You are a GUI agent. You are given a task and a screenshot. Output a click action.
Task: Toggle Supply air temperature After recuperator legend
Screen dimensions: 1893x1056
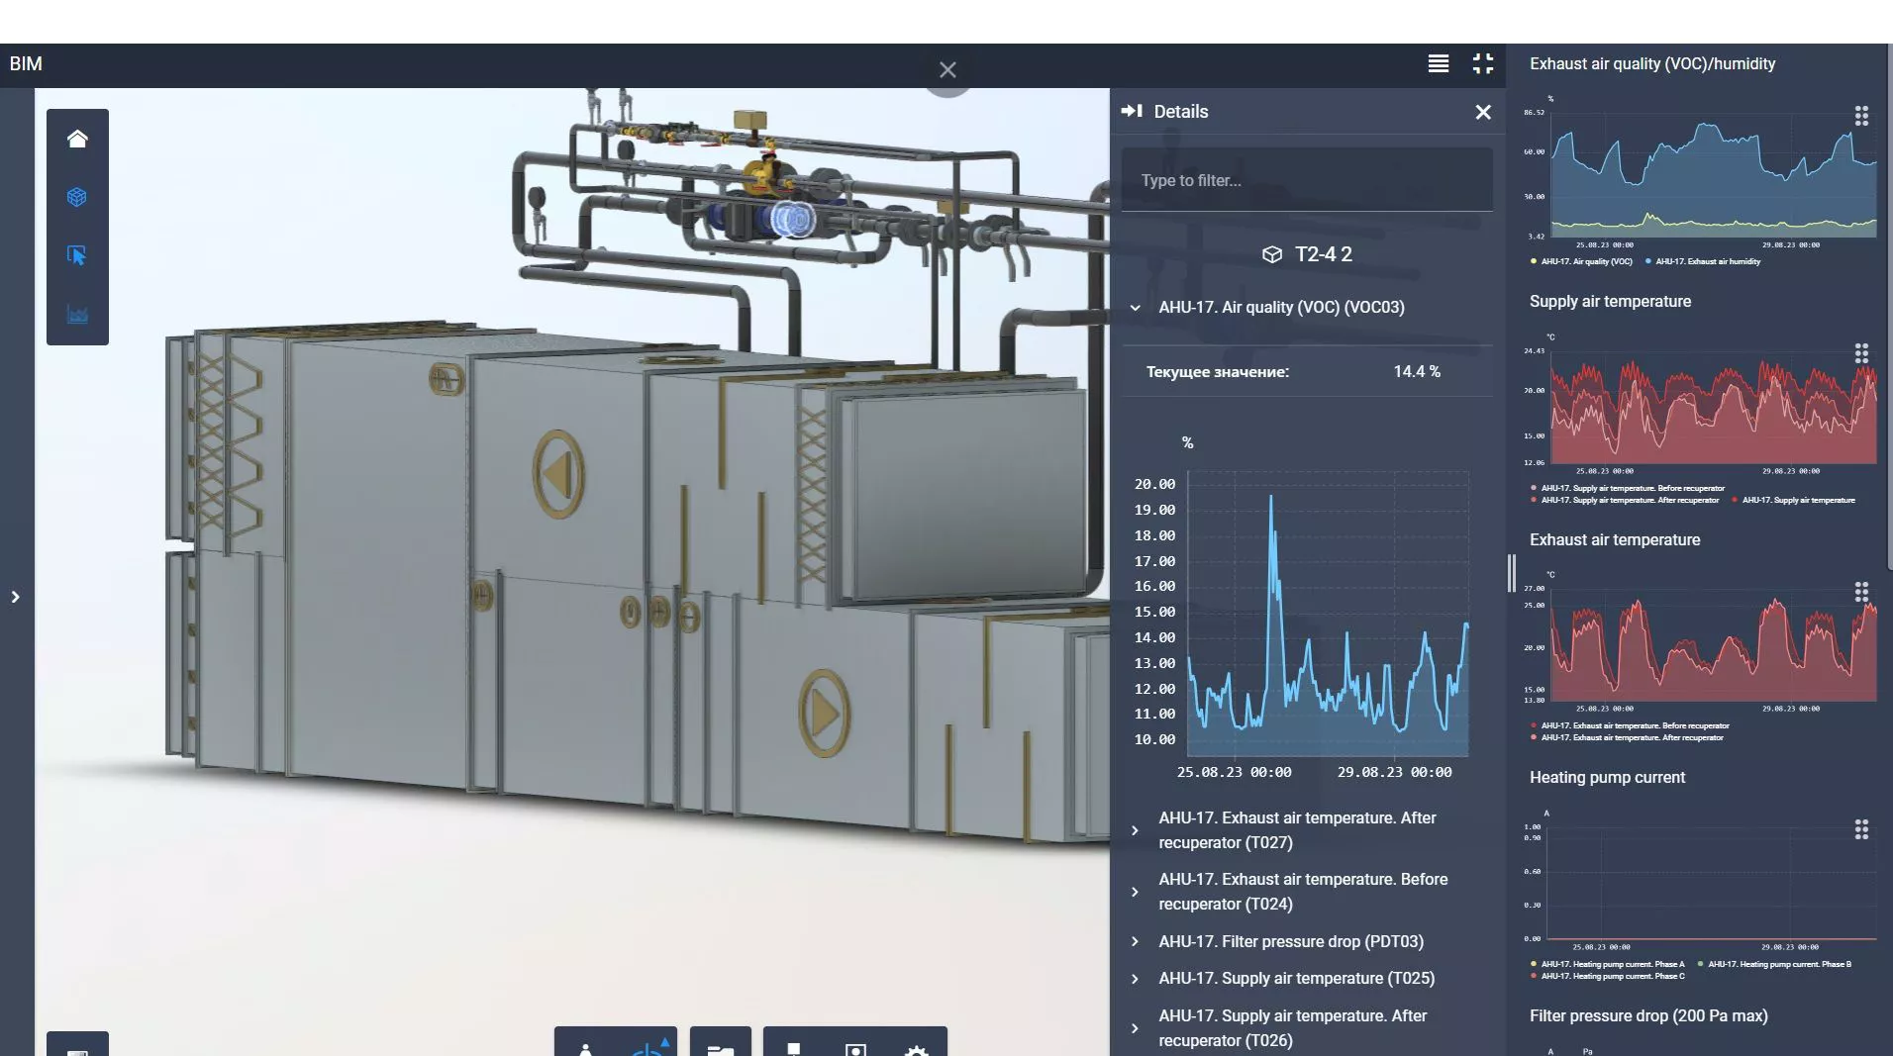click(1625, 500)
